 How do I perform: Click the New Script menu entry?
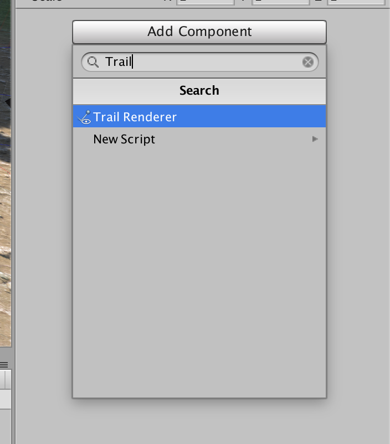pos(124,139)
